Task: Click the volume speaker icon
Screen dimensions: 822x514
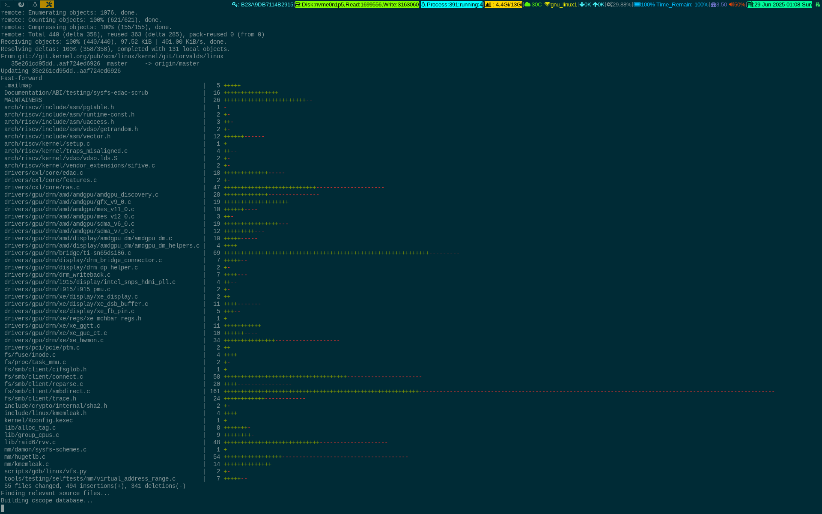Action: click(732, 4)
